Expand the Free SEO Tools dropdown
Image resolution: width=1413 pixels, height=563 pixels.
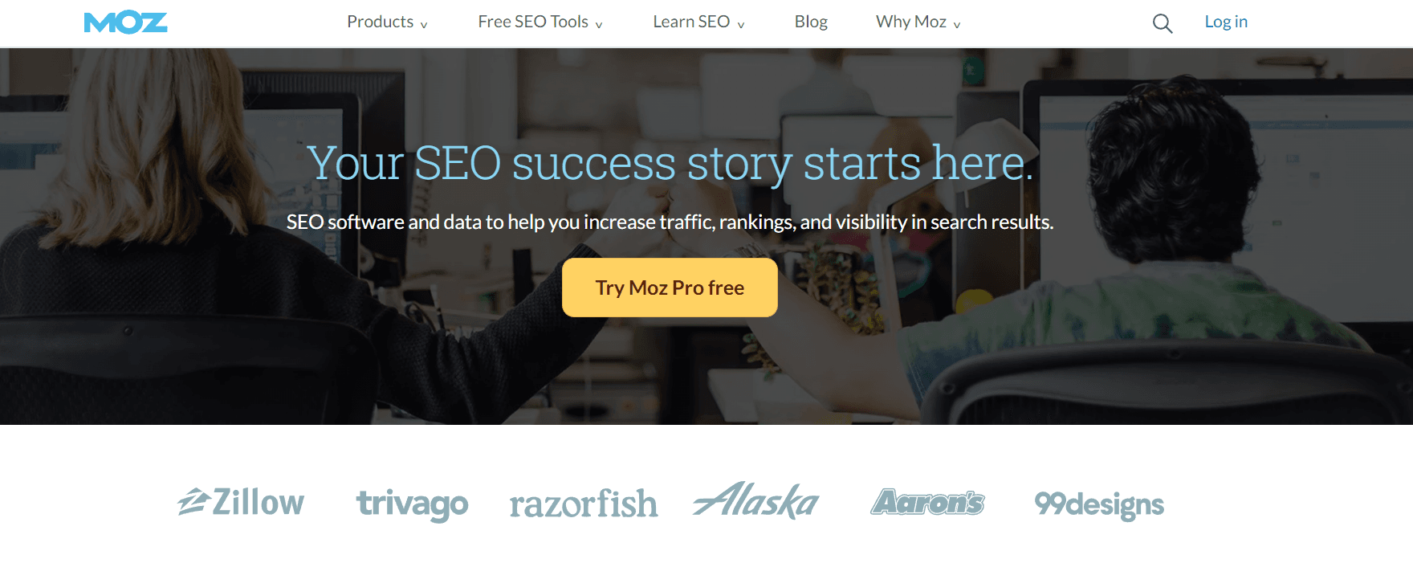pyautogui.click(x=540, y=22)
